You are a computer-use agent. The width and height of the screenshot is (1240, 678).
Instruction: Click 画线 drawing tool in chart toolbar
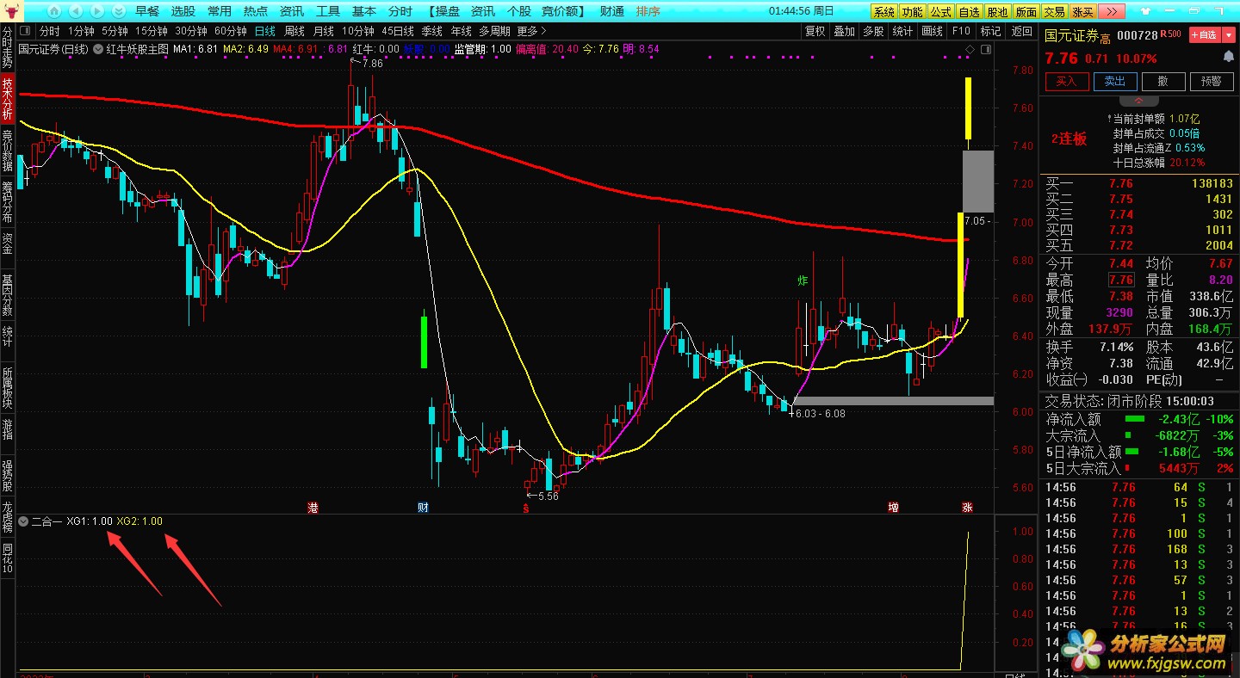932,31
